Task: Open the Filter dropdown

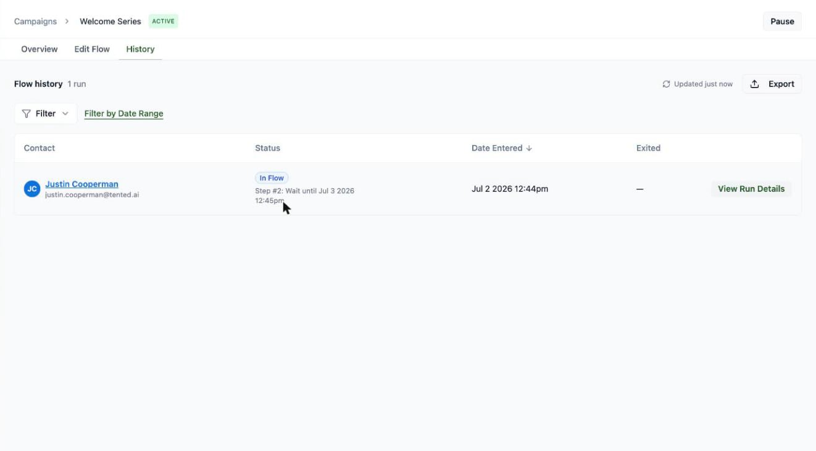Action: 46,114
